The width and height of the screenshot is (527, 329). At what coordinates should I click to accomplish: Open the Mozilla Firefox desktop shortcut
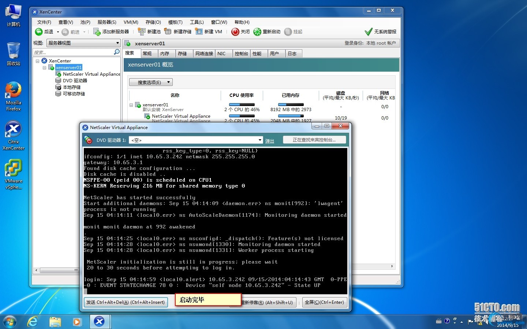14,96
